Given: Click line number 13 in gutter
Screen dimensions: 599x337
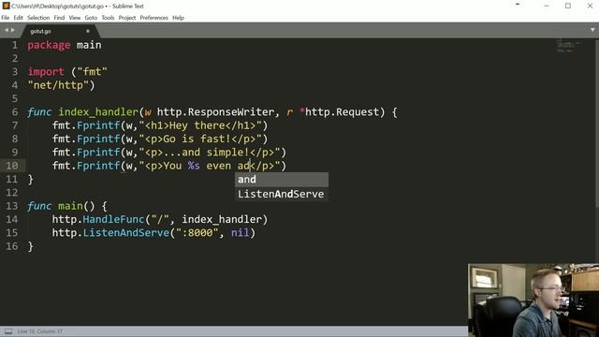Looking at the screenshot, I should tap(12, 206).
